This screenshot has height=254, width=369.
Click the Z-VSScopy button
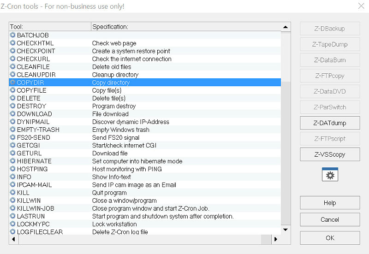330,154
